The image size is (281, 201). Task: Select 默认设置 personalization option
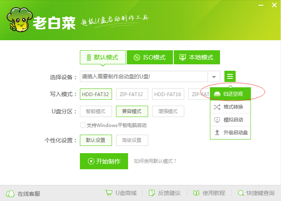tap(96, 140)
